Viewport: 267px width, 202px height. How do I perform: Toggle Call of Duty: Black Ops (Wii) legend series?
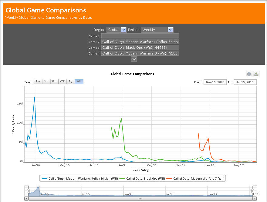click(142, 179)
